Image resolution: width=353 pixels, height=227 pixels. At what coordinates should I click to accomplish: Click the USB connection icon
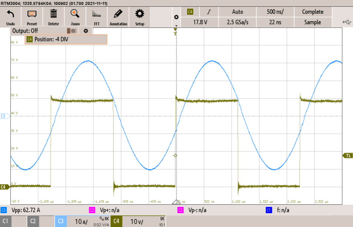(347, 22)
